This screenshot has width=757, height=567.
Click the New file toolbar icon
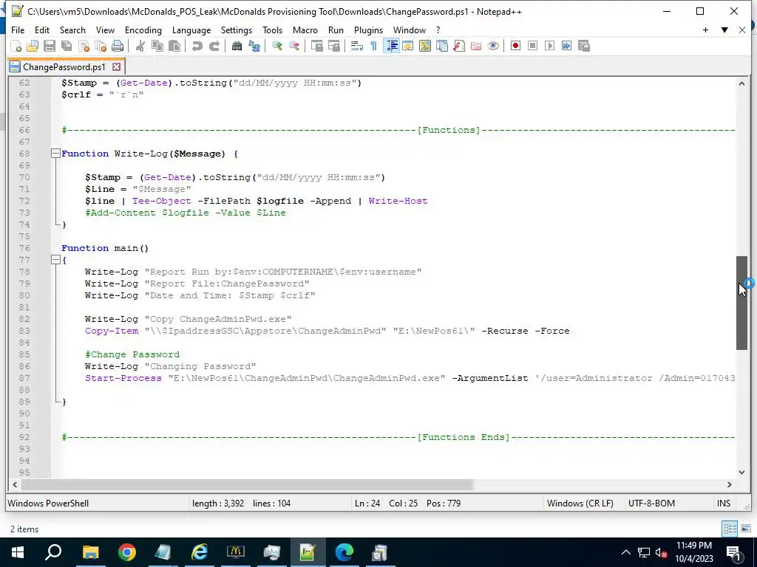(16, 46)
